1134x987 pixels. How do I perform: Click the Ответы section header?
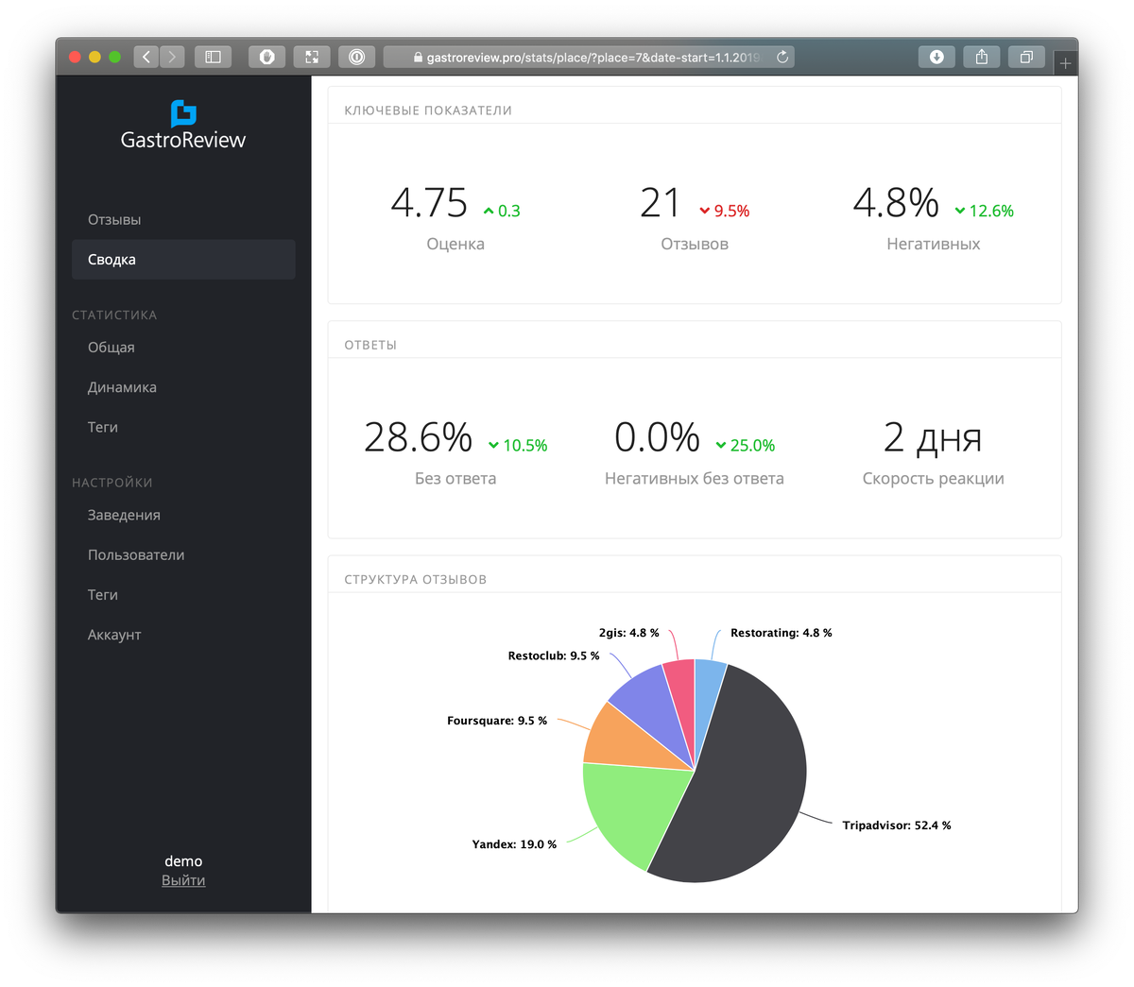(370, 345)
